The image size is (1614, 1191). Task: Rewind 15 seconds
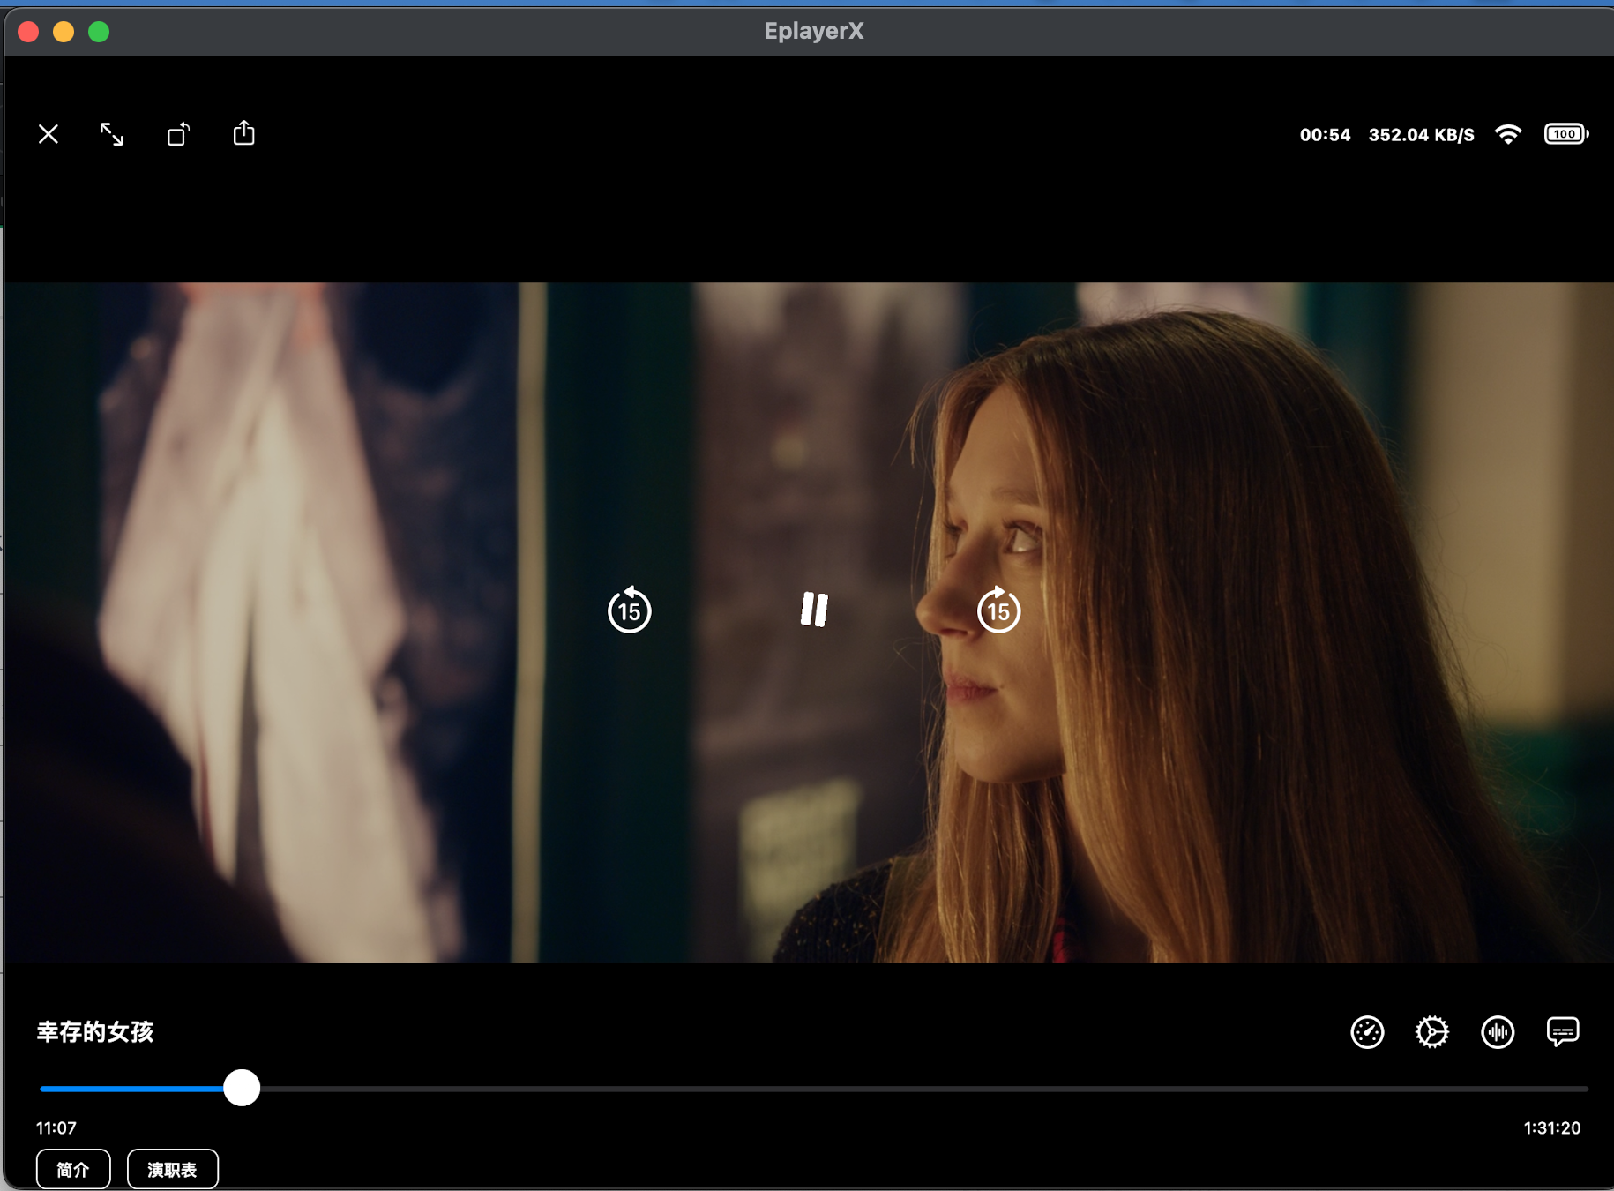[x=629, y=610]
